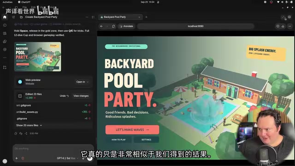Screen dimensions: 295x166
Task: Click the download icon beside address bar
Action: (x=283, y=26)
